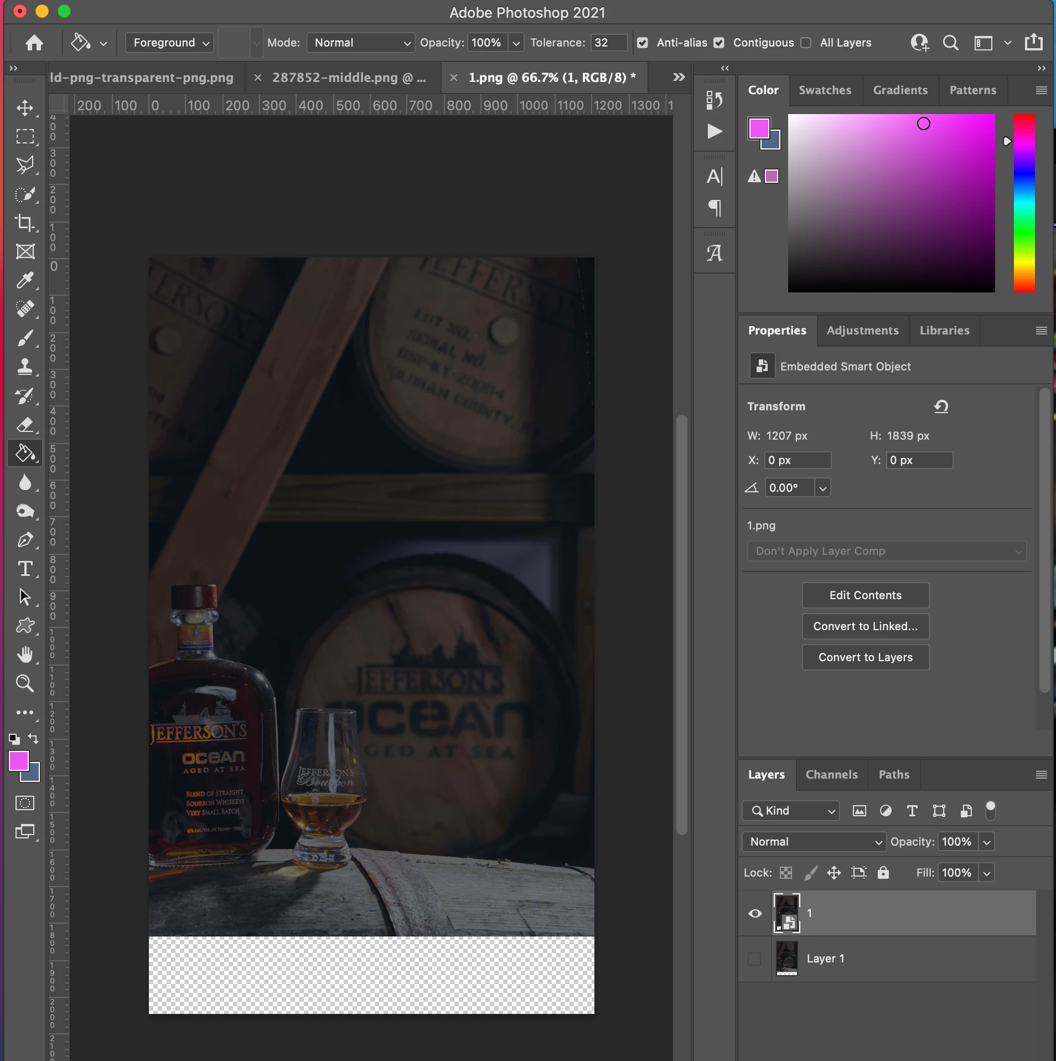This screenshot has height=1061, width=1056.
Task: Select the Custom Shape tool
Action: coord(25,626)
